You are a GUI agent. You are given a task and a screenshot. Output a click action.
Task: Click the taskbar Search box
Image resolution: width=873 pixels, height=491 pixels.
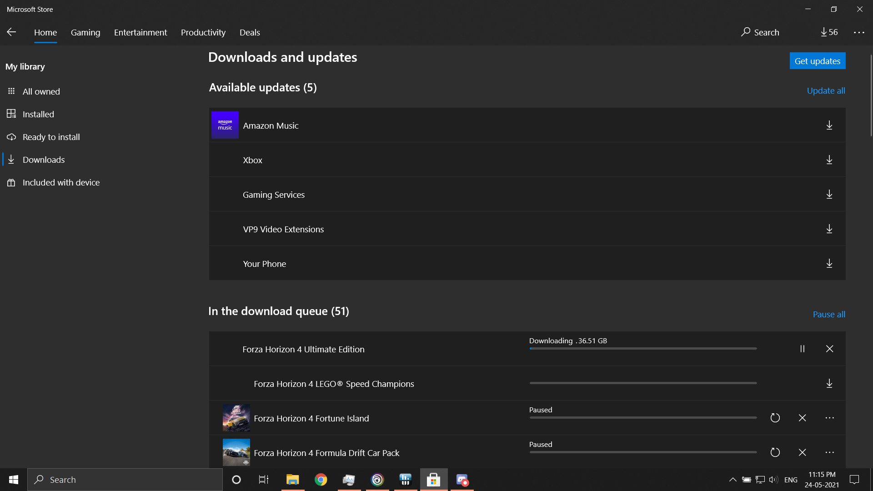[x=125, y=480]
